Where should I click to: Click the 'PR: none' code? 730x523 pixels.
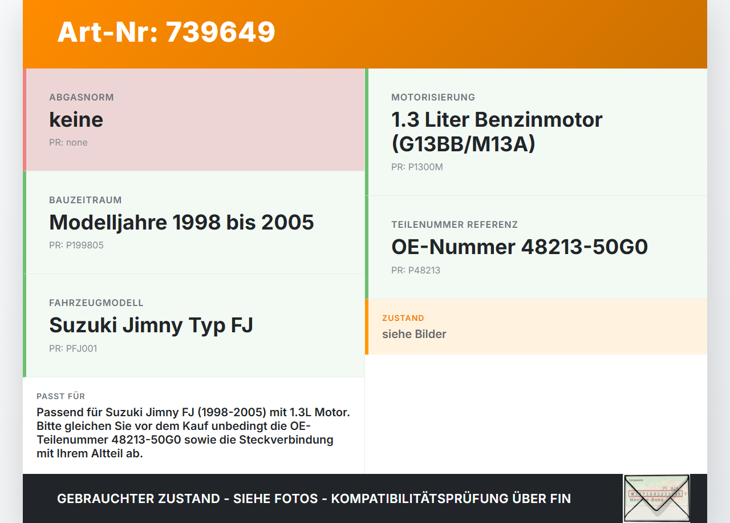pos(68,142)
